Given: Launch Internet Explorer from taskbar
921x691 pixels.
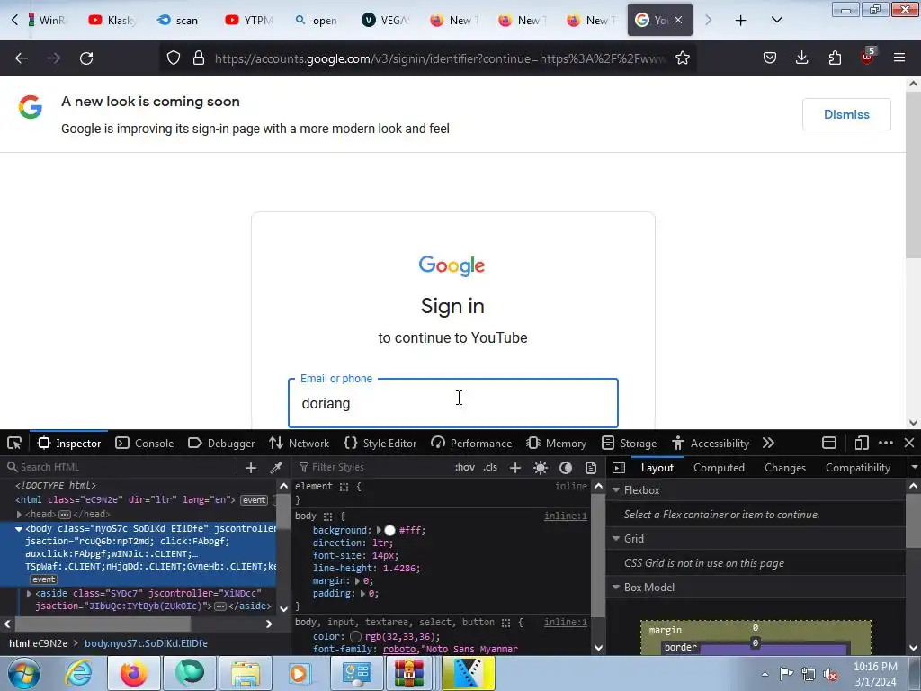Looking at the screenshot, I should coord(78,673).
